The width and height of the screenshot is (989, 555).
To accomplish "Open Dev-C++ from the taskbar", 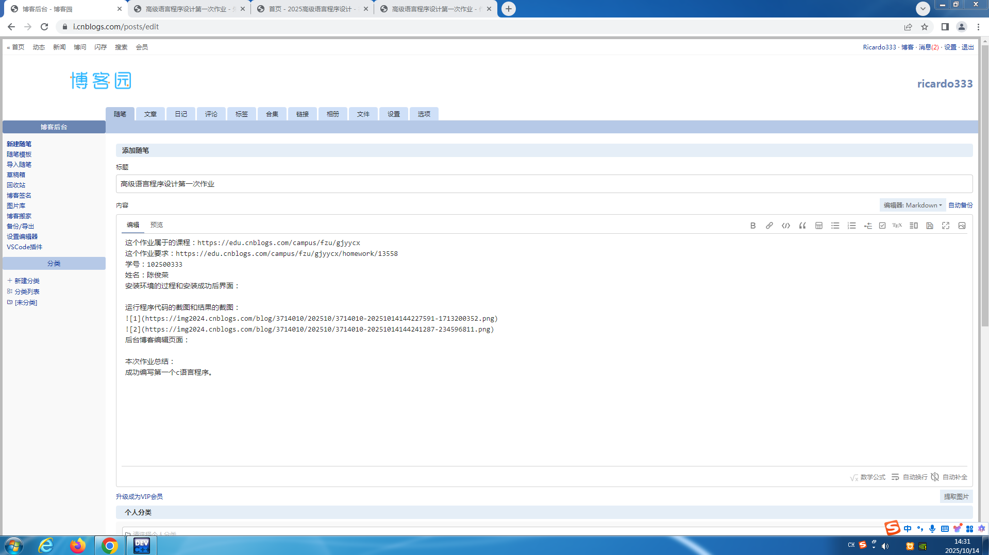I will [x=142, y=546].
